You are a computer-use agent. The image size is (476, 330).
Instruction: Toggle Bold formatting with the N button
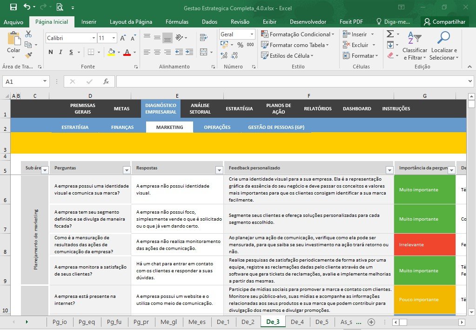[x=51, y=52]
